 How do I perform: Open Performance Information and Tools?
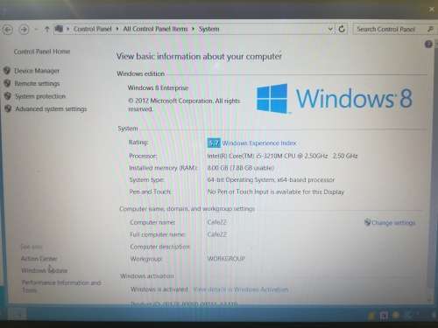[61, 286]
